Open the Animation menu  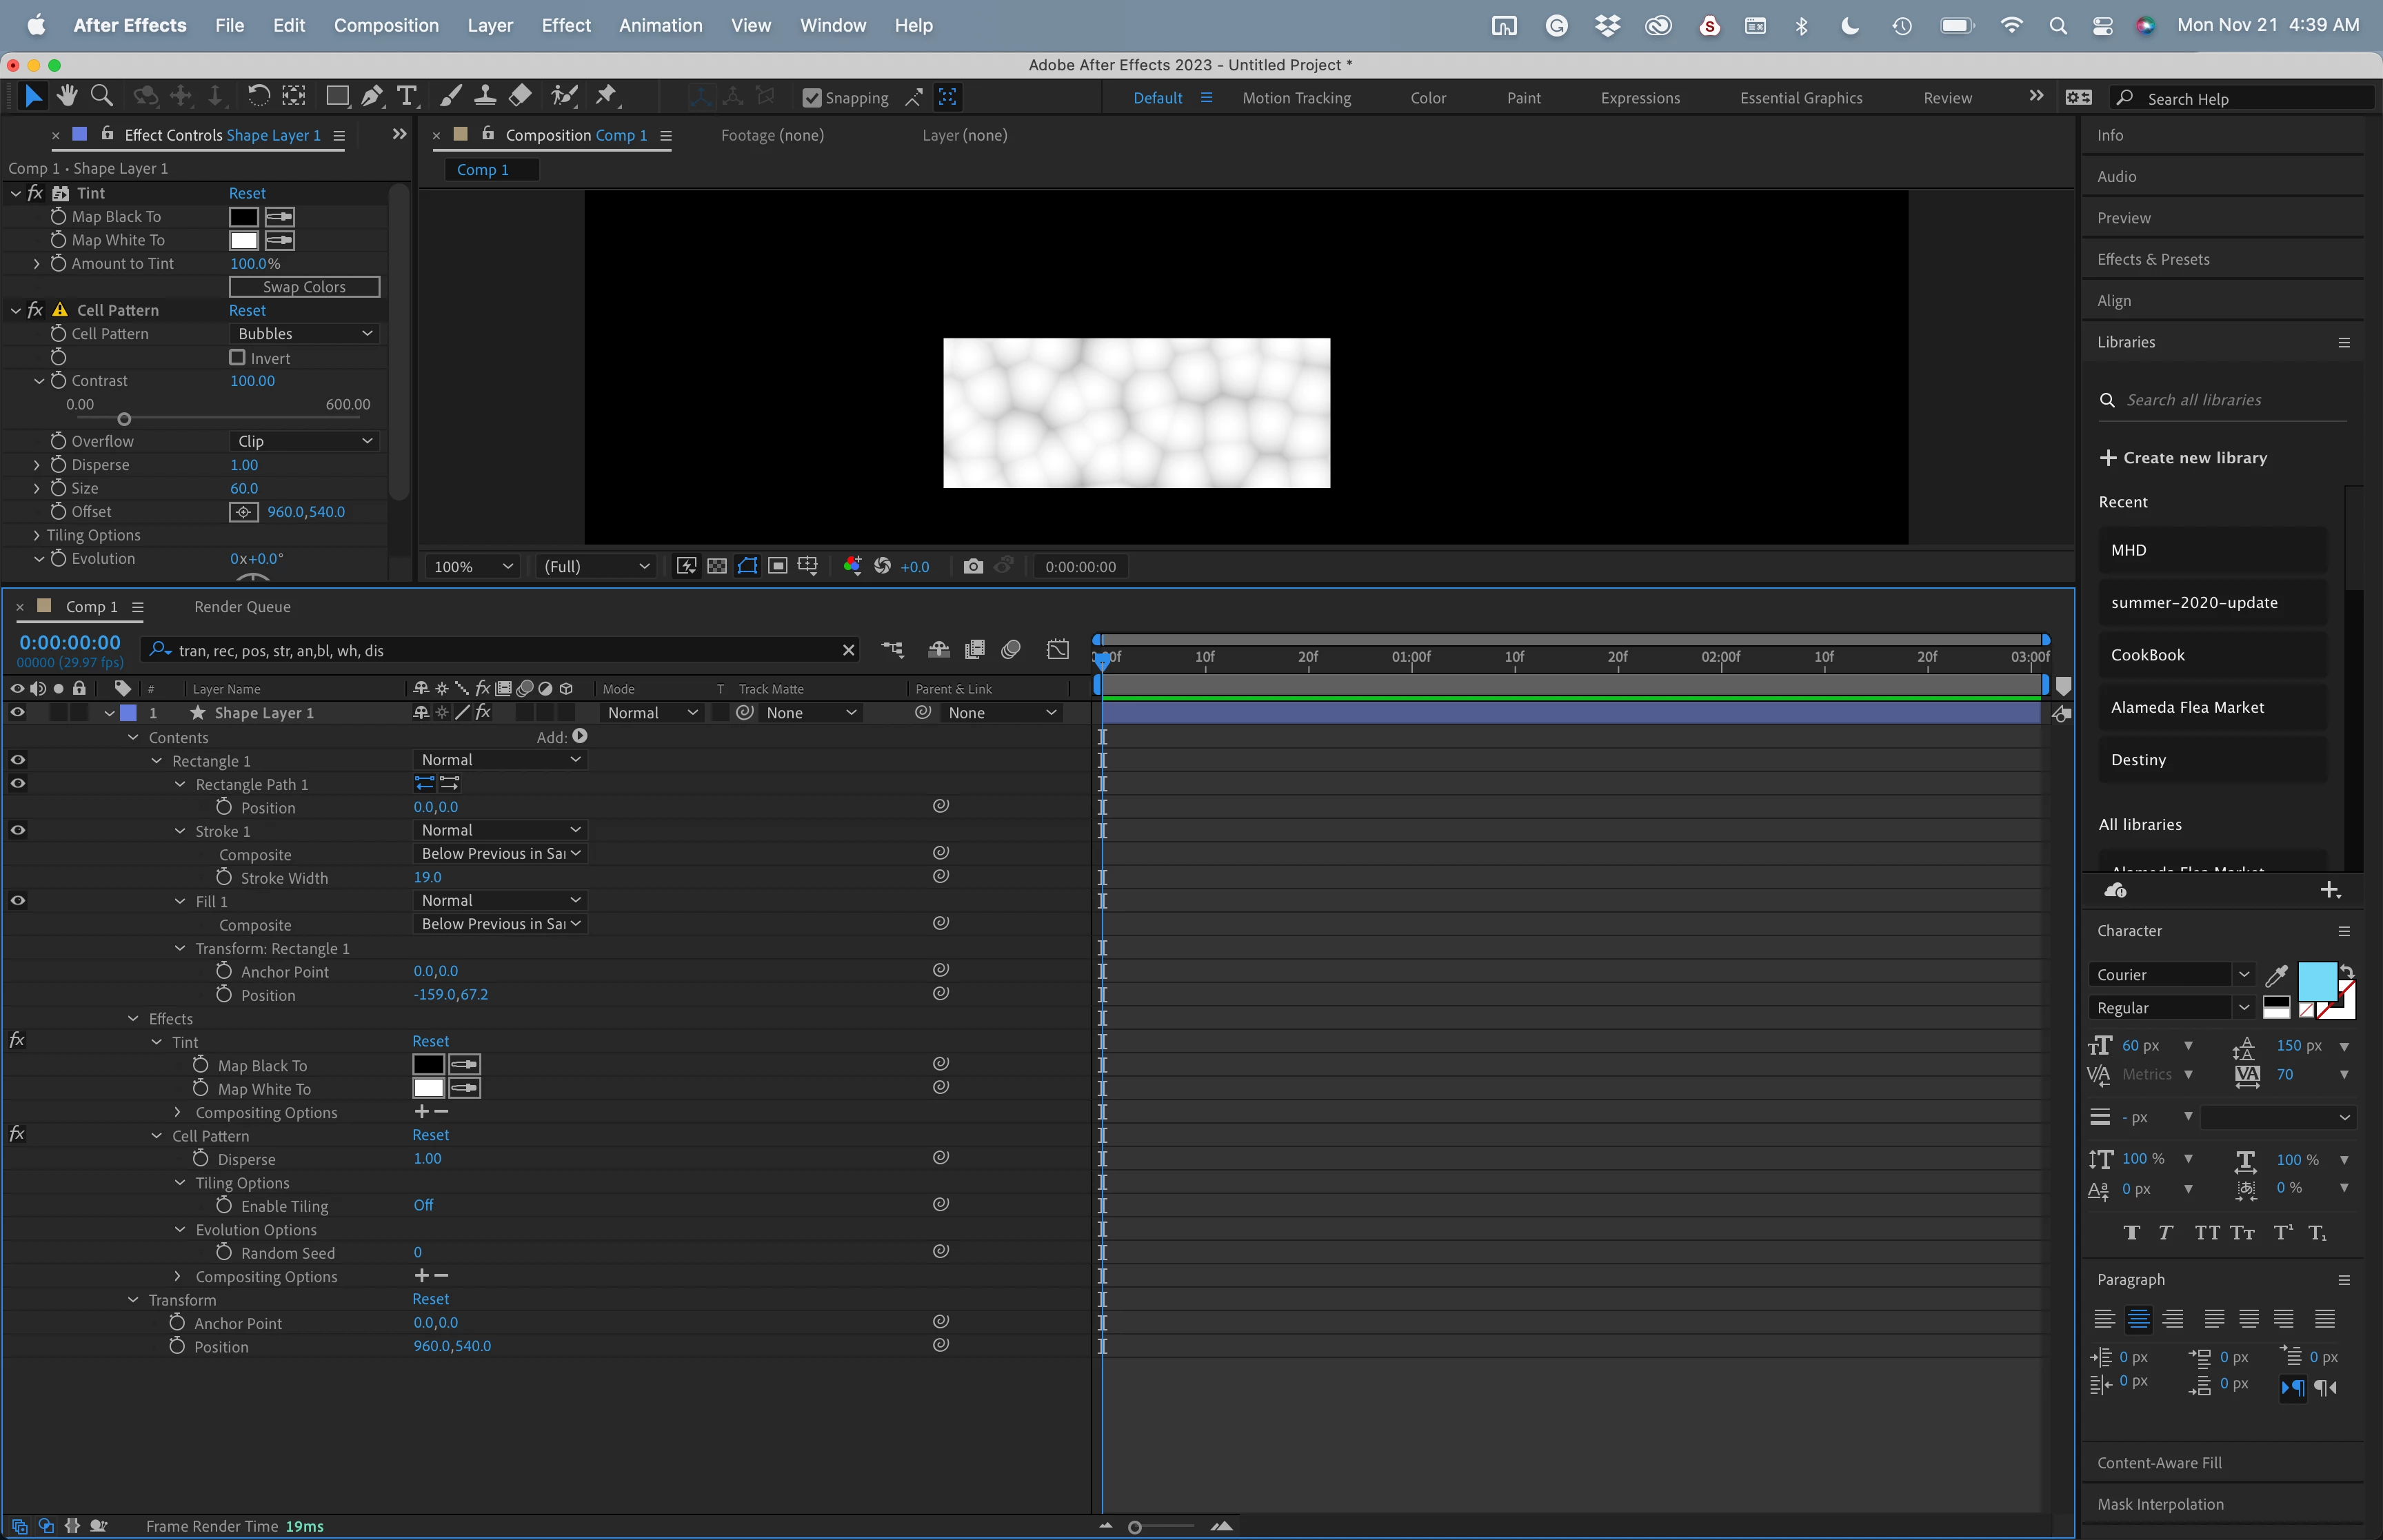(660, 25)
